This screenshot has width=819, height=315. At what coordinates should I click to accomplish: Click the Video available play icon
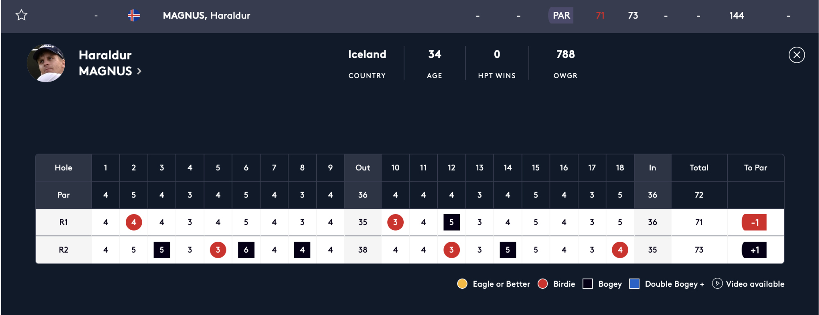click(717, 283)
